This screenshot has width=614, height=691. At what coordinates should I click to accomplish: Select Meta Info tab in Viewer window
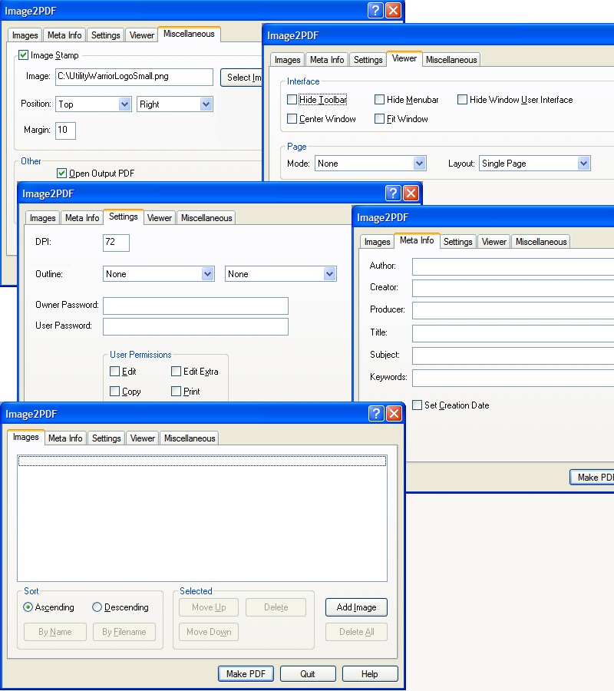pos(327,59)
